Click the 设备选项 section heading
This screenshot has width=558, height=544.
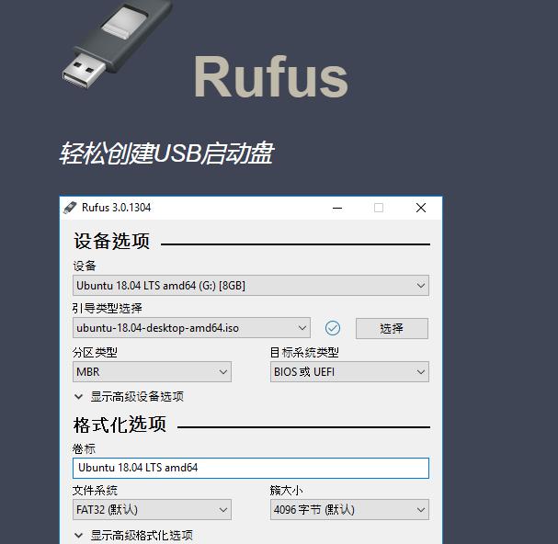click(x=111, y=241)
